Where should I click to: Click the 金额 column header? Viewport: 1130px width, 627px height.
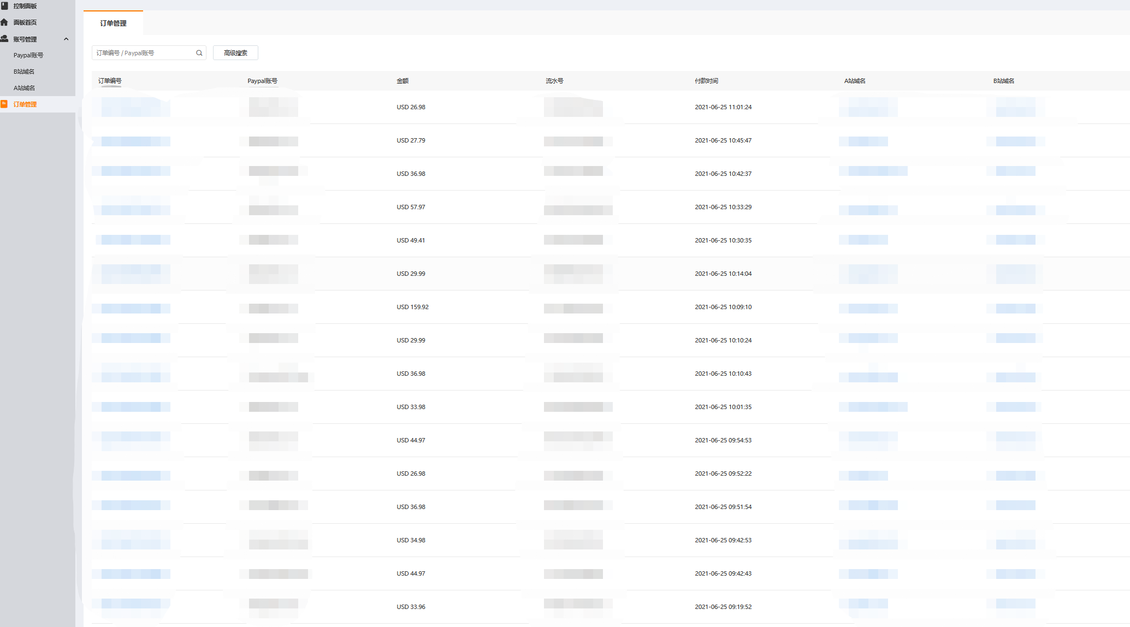tap(403, 81)
